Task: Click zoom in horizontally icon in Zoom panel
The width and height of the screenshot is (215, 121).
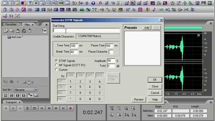Action: point(112,108)
